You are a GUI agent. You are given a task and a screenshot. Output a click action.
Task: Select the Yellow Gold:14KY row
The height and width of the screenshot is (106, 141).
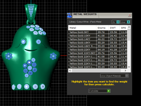coord(98,39)
